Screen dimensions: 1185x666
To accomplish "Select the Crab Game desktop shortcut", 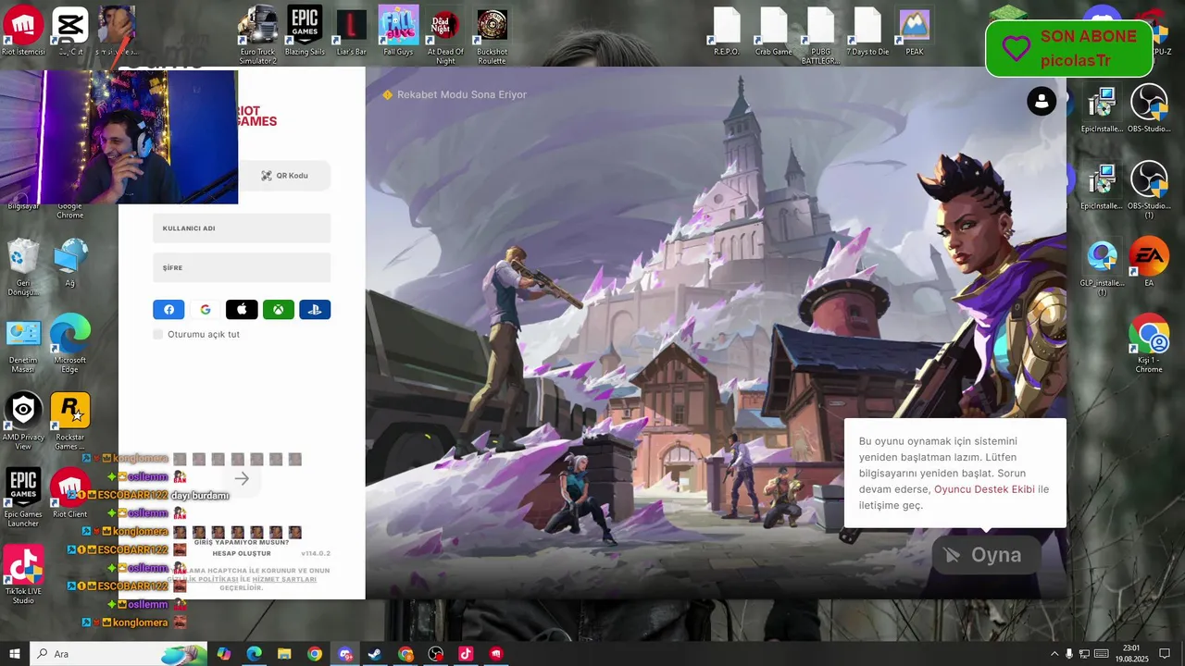I will point(774,32).
